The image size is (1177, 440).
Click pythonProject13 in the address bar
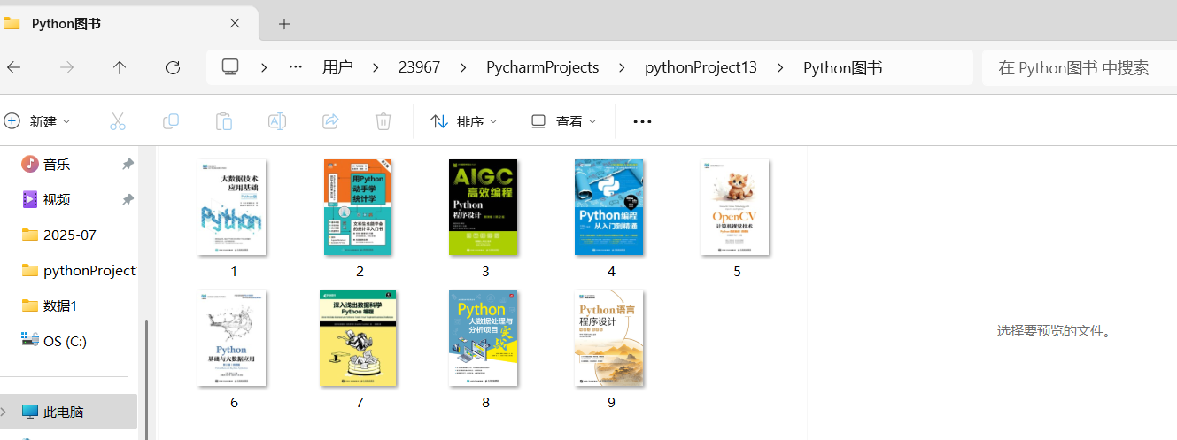pos(701,67)
